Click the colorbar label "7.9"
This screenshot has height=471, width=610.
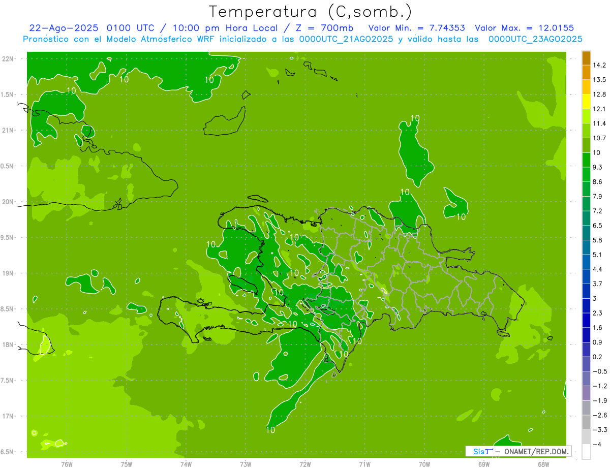597,196
